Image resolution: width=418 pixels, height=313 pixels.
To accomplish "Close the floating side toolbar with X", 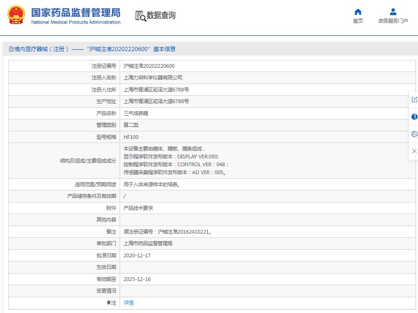I will [x=414, y=151].
